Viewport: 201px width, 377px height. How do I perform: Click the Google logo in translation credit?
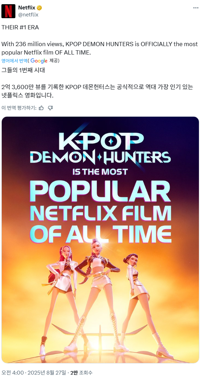(x=39, y=61)
